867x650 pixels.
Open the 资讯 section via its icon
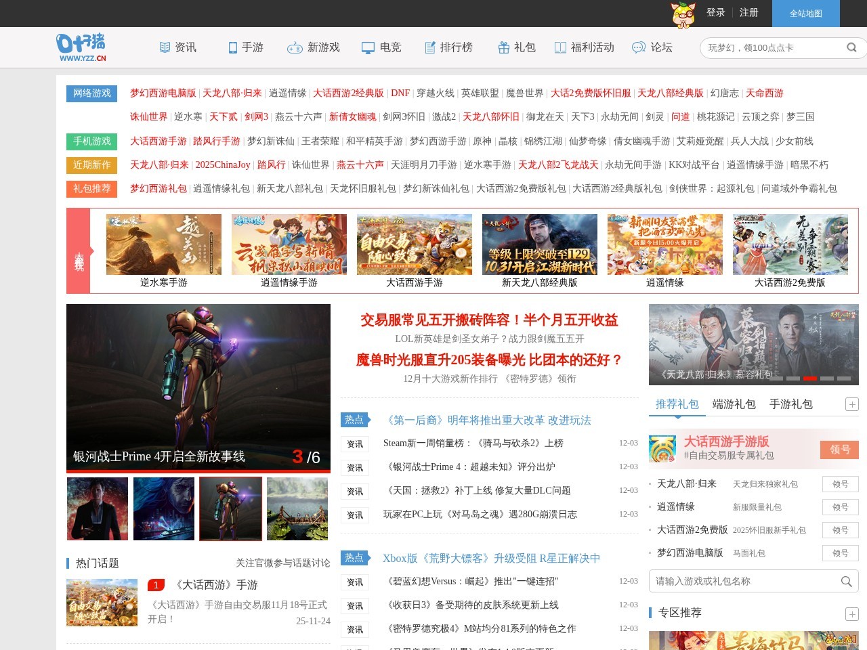tap(165, 47)
